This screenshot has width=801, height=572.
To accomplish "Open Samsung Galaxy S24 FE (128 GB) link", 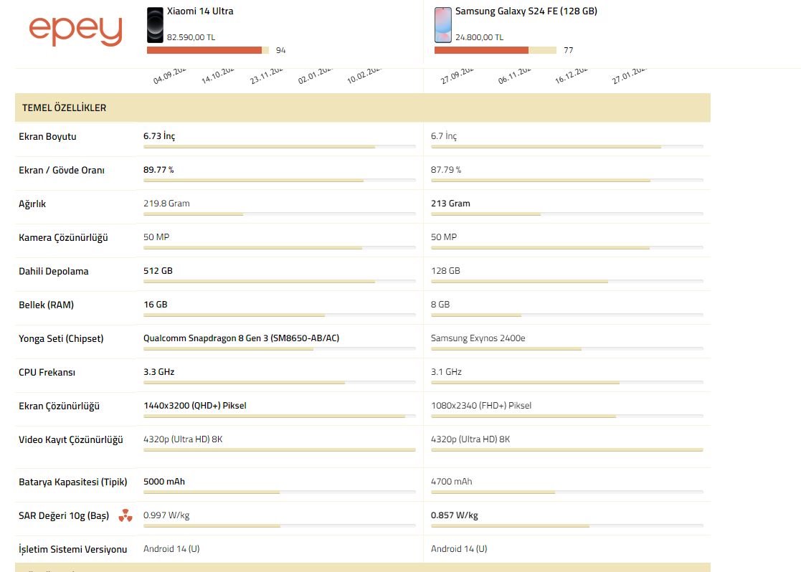I will point(526,11).
